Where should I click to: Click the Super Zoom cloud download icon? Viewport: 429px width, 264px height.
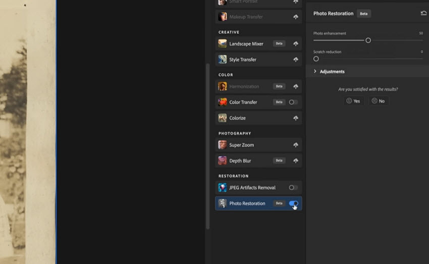[x=295, y=145]
